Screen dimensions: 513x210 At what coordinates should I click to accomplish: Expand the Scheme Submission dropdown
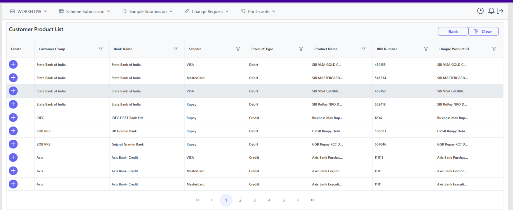click(x=84, y=11)
